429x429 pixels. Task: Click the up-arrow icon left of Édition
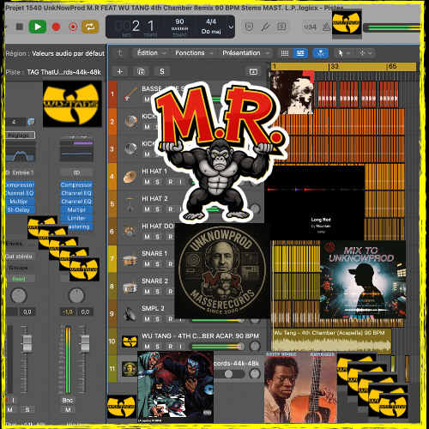coord(120,53)
